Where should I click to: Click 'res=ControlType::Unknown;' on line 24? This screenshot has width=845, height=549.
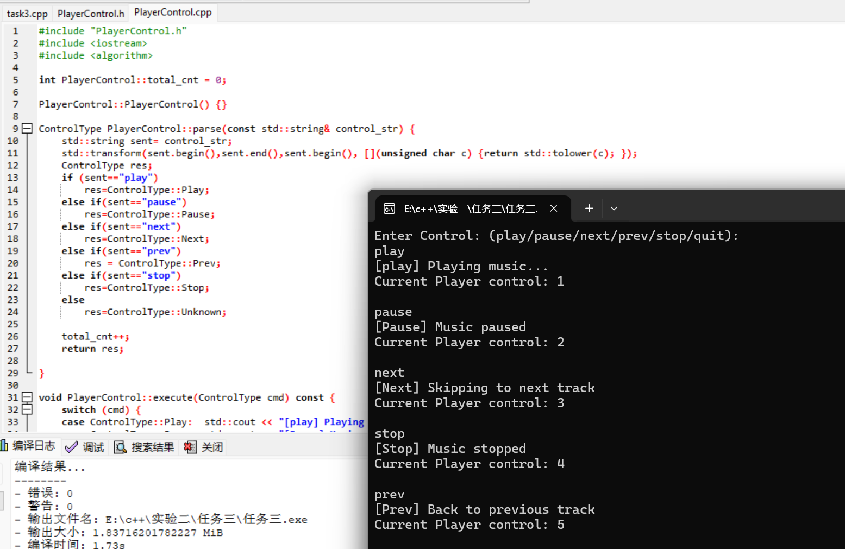click(x=155, y=312)
